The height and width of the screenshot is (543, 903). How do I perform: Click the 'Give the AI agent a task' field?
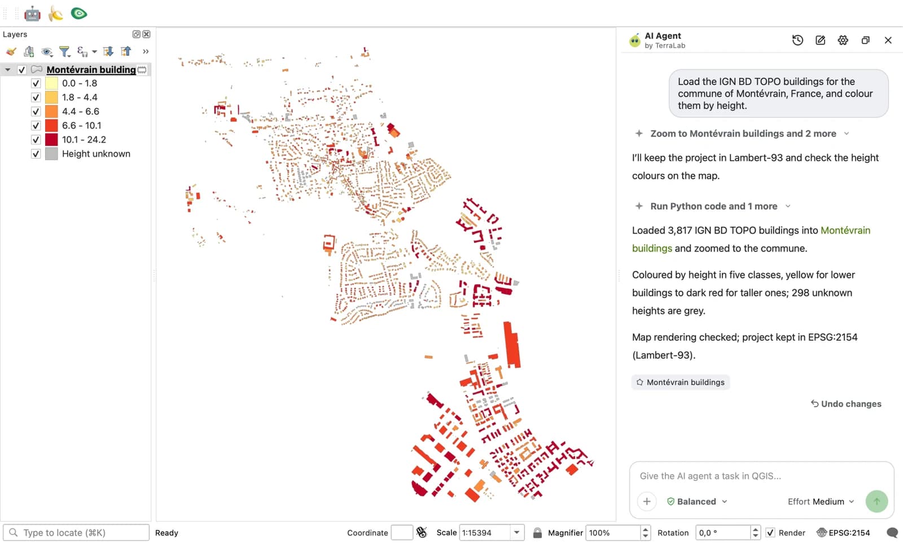[761, 476]
